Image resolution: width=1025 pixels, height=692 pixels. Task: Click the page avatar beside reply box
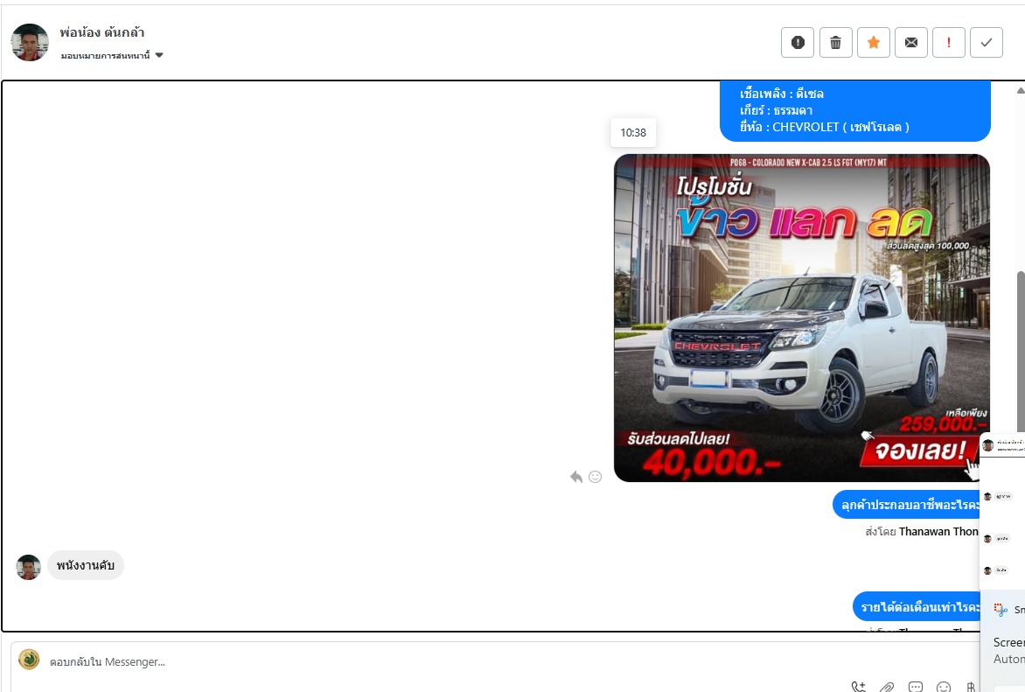pyautogui.click(x=29, y=660)
